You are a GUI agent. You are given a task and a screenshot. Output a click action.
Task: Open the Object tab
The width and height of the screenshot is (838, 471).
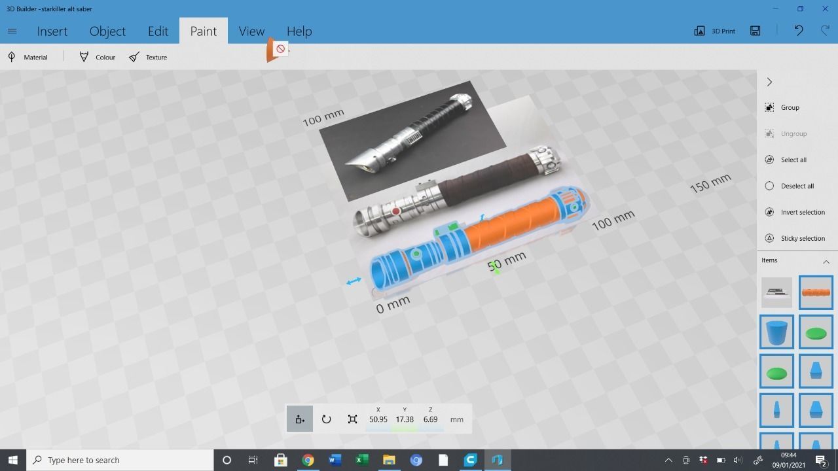pyautogui.click(x=107, y=31)
